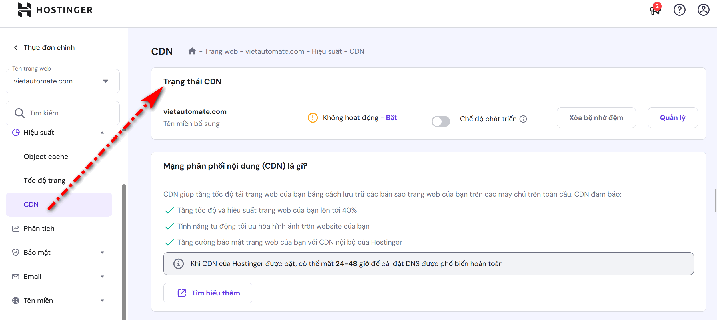This screenshot has height=320, width=717.
Task: Click the Email envelope icon
Action: (x=16, y=277)
